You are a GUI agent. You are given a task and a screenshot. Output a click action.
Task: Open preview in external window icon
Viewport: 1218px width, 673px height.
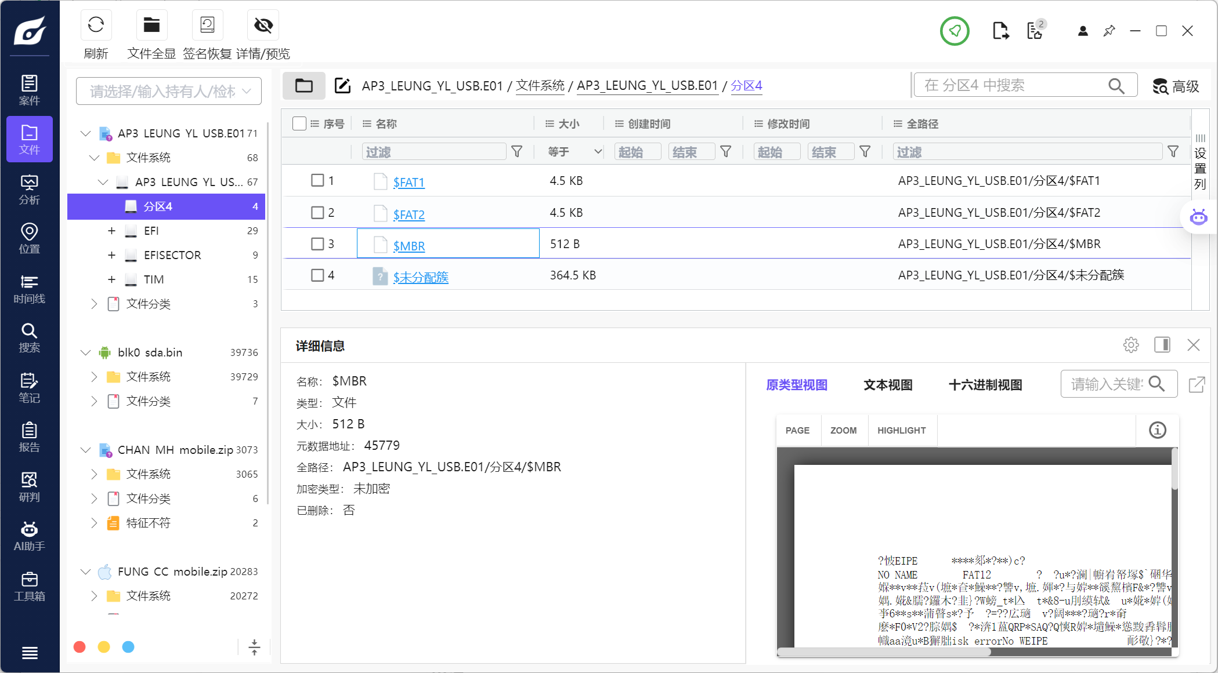tap(1197, 384)
